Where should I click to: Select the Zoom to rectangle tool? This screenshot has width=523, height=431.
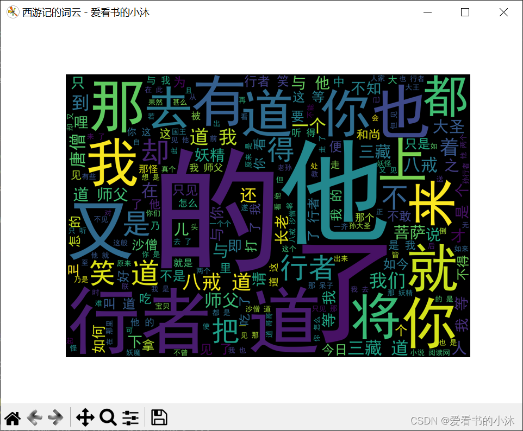pyautogui.click(x=108, y=417)
